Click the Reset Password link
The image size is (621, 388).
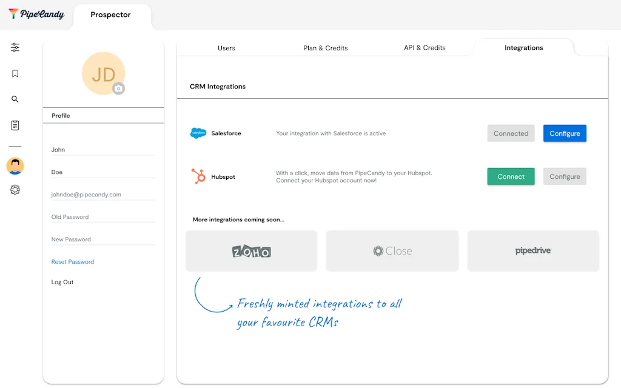(73, 262)
